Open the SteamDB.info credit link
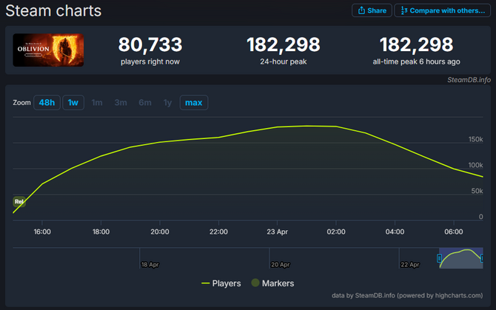Viewport: 496px width, 310px height. tap(469, 80)
